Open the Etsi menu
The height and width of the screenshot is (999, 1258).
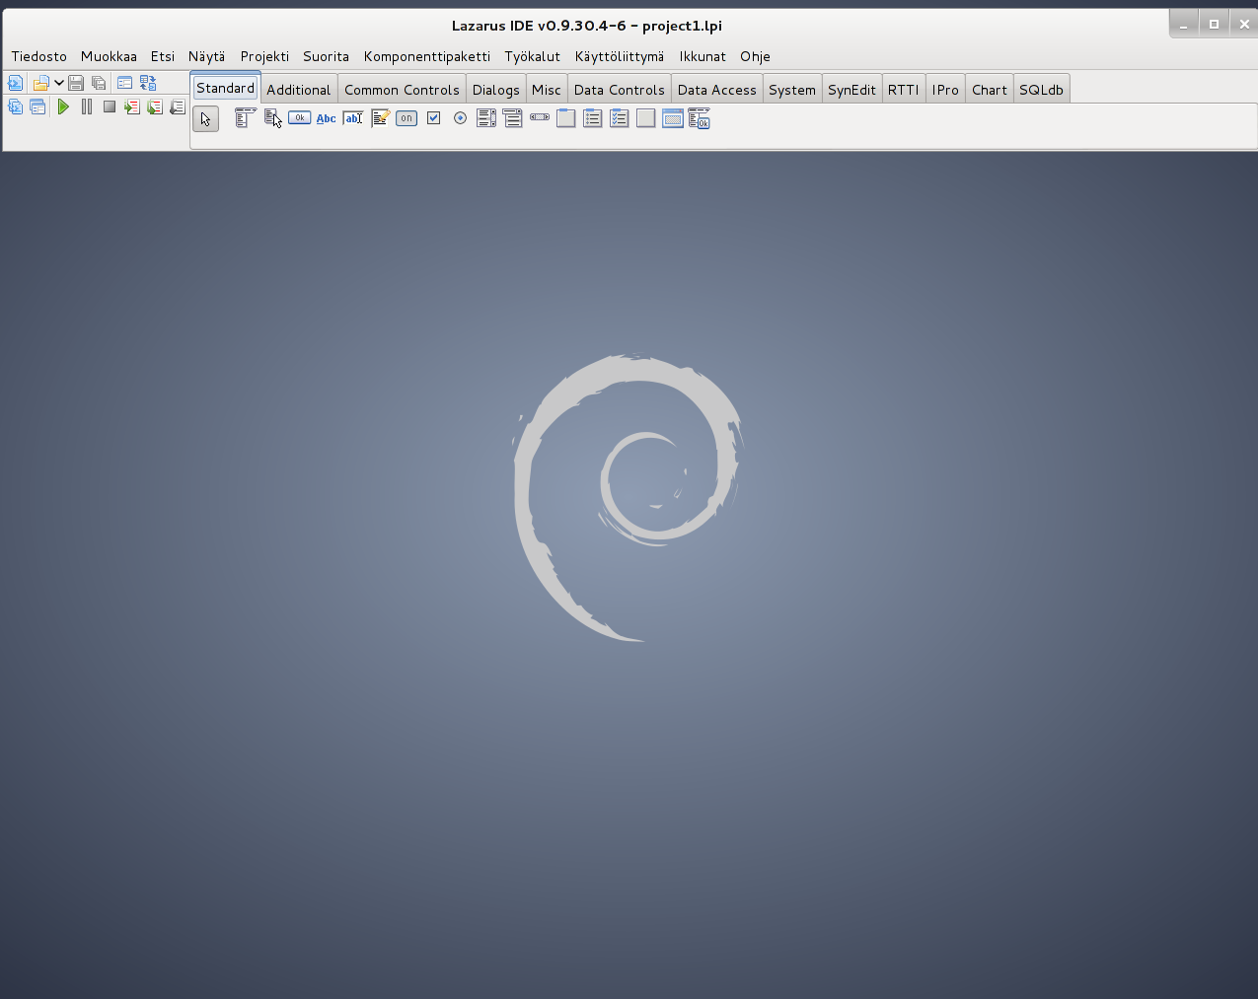[163, 56]
